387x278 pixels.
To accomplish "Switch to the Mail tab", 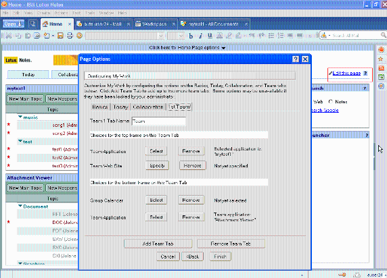I will click(102, 24).
